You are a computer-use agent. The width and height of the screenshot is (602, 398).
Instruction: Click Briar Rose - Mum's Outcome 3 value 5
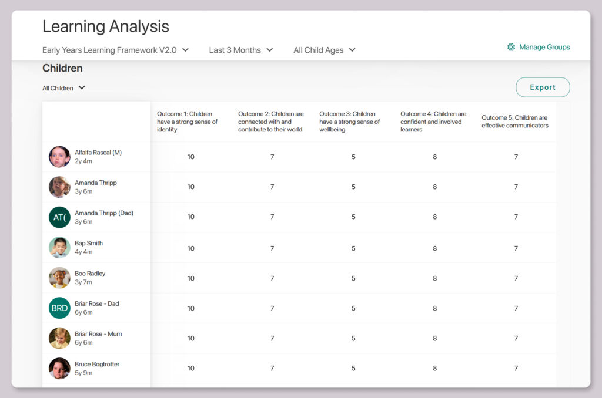[353, 338]
